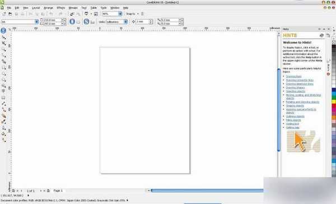This screenshot has height=204, width=336.
Task: Open 'Drawing dimension lines' hint link
Action: 300,84
